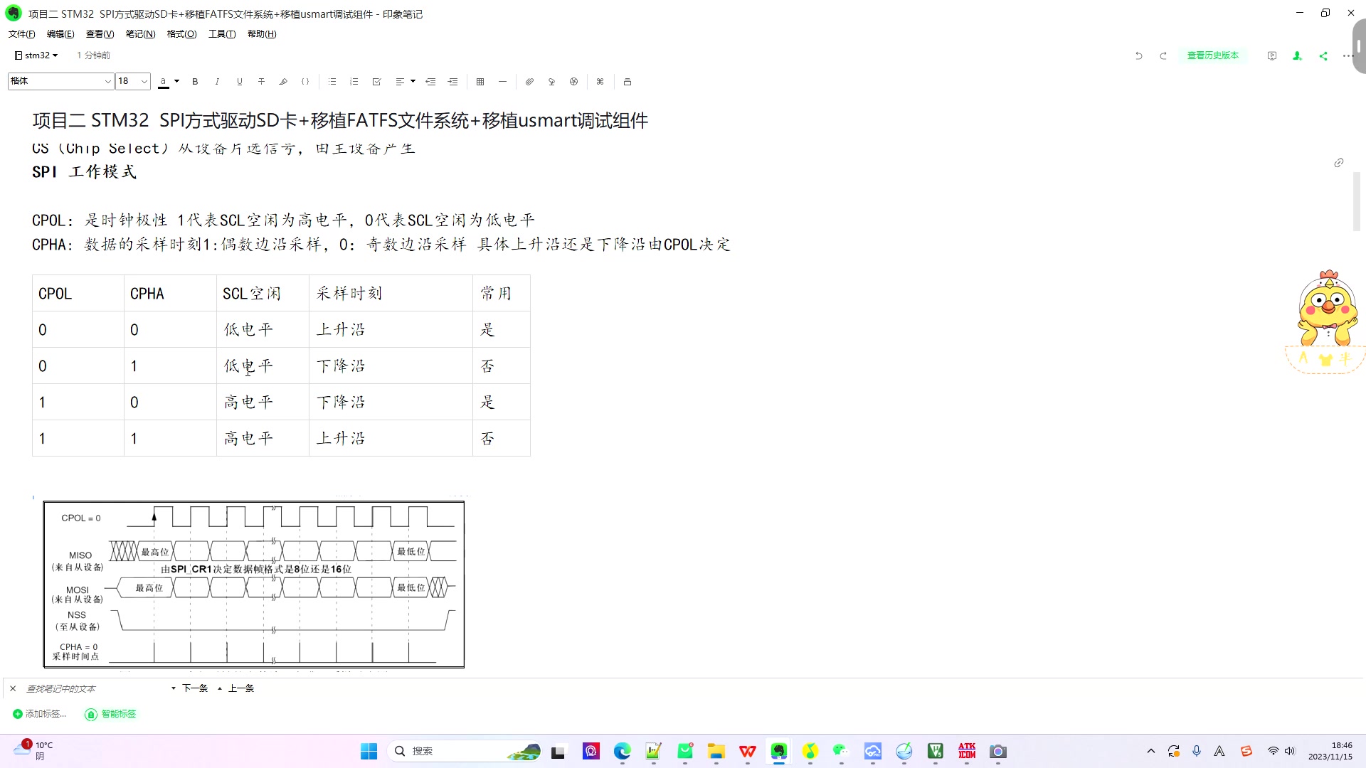
Task: Open Microsoft Edge from the taskbar
Action: (623, 752)
